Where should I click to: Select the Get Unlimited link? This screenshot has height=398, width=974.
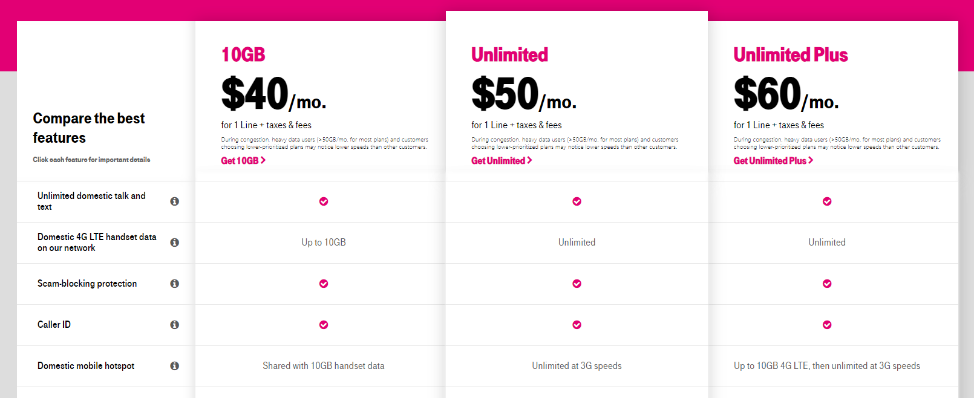pos(502,161)
